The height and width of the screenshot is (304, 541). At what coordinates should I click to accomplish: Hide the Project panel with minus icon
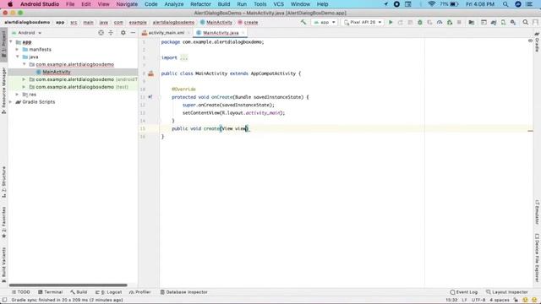[x=133, y=32]
